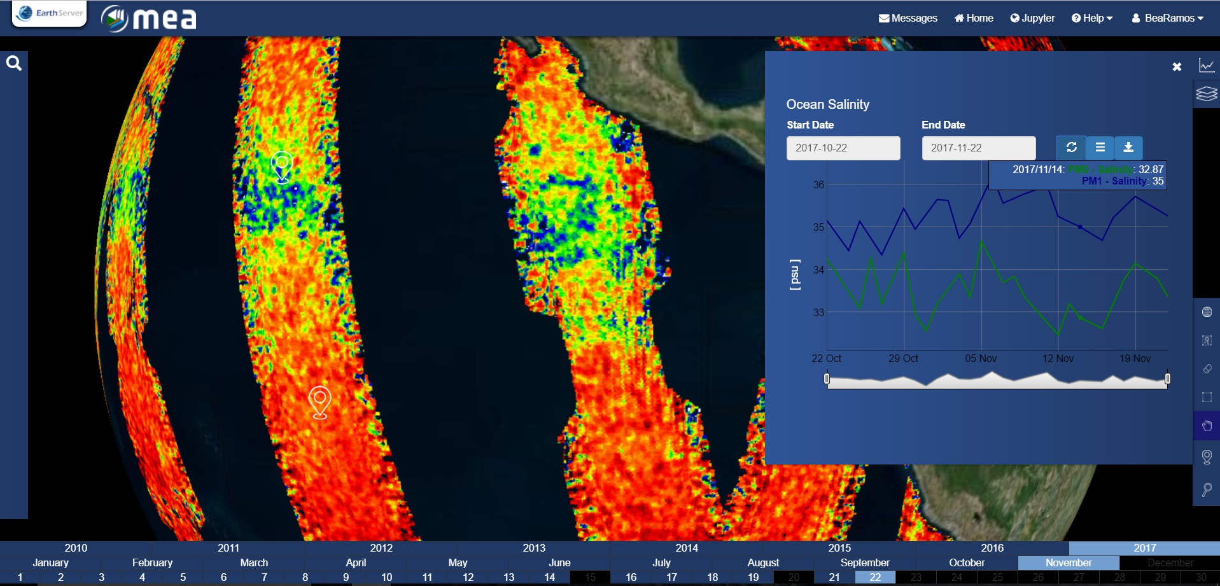Select day 21 in timeline
The image size is (1220, 586).
pos(834,577)
